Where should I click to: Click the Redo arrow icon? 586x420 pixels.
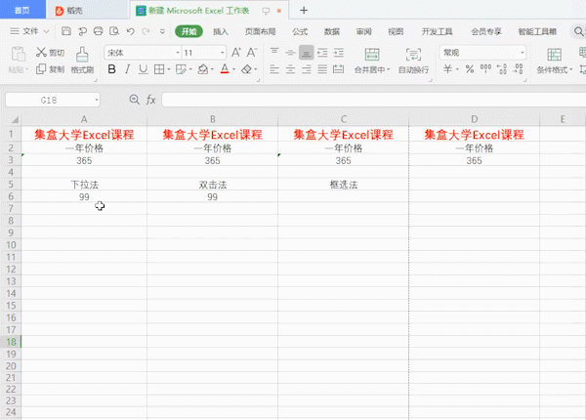coord(146,31)
